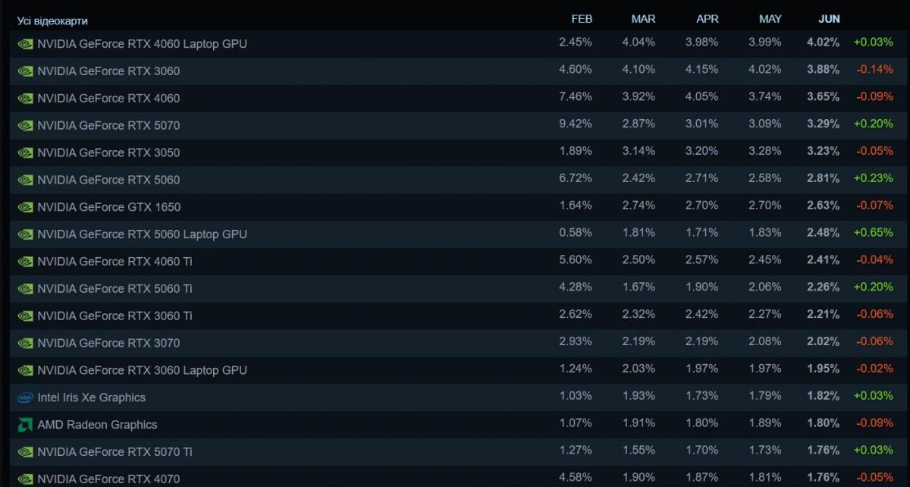
Task: Click NVIDIA logo beside GeForce RTX 5070 Ti
Action: [x=25, y=452]
